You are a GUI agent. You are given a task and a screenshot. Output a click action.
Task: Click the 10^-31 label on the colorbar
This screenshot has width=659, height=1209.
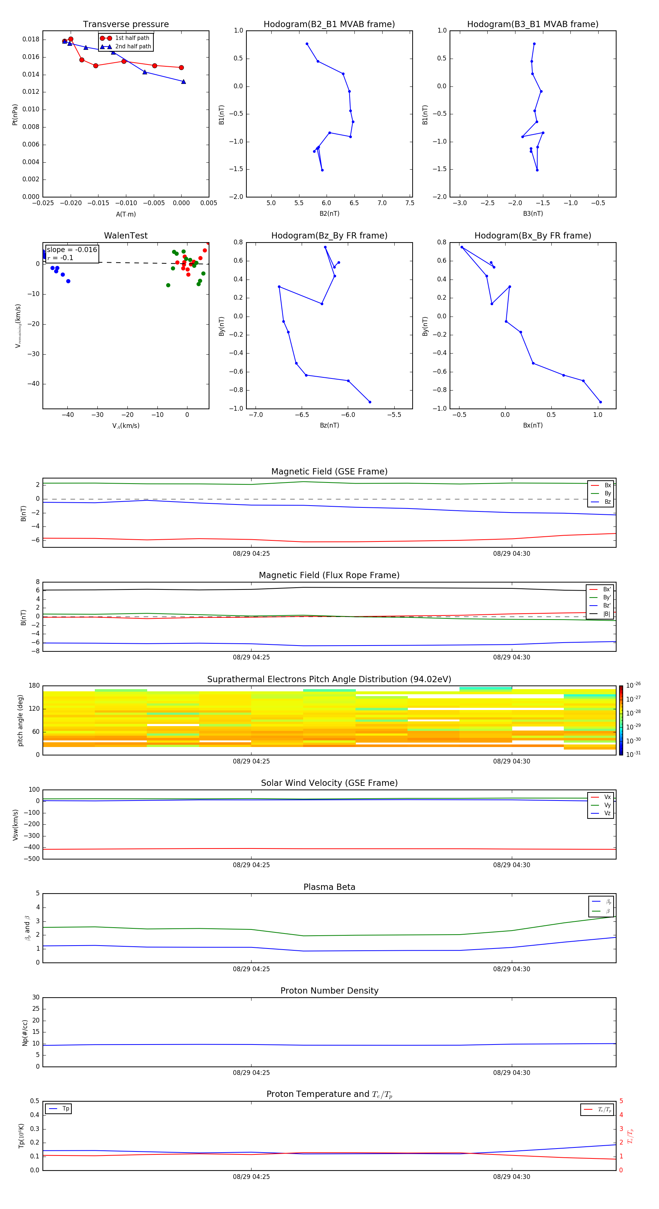pyautogui.click(x=633, y=754)
